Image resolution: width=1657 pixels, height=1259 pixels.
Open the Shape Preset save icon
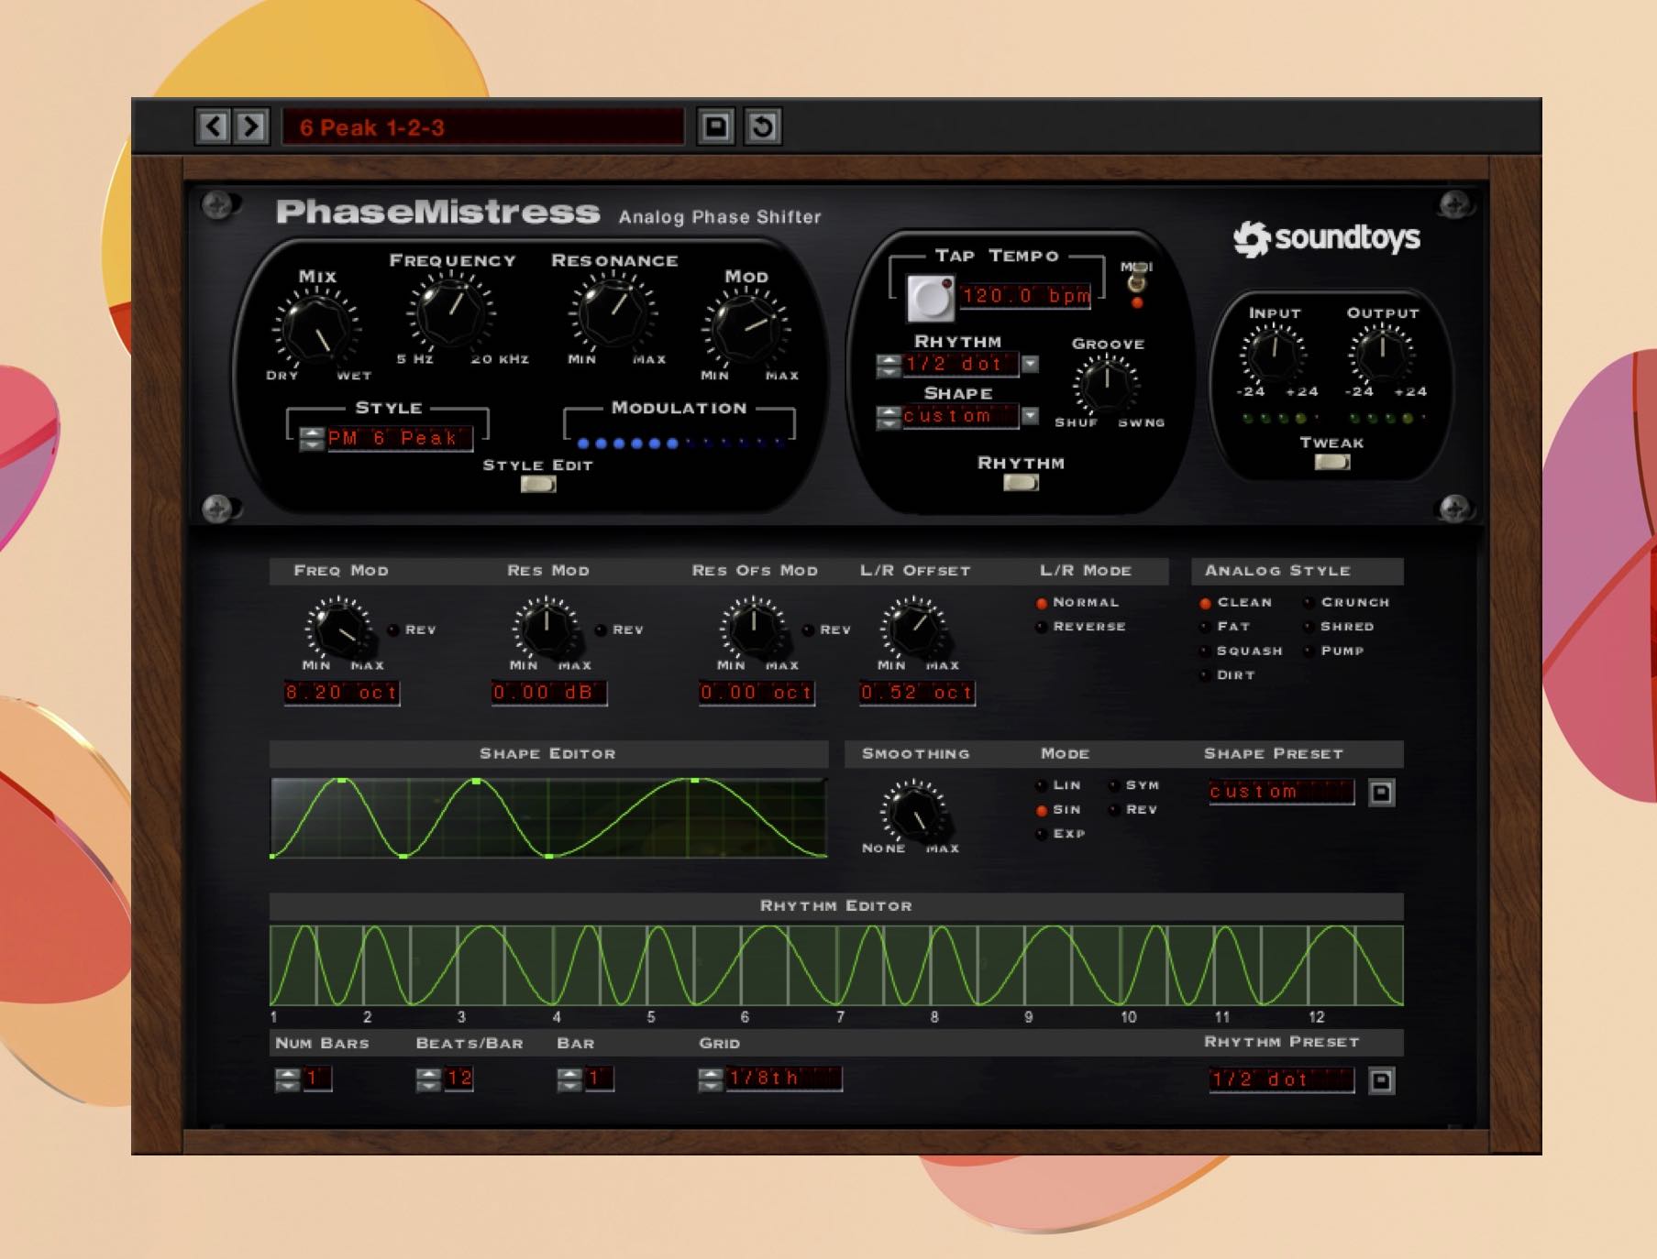point(1381,793)
